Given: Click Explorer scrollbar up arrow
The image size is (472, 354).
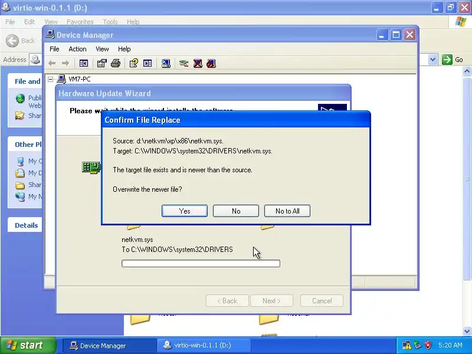Looking at the screenshot, I should tap(467, 71).
